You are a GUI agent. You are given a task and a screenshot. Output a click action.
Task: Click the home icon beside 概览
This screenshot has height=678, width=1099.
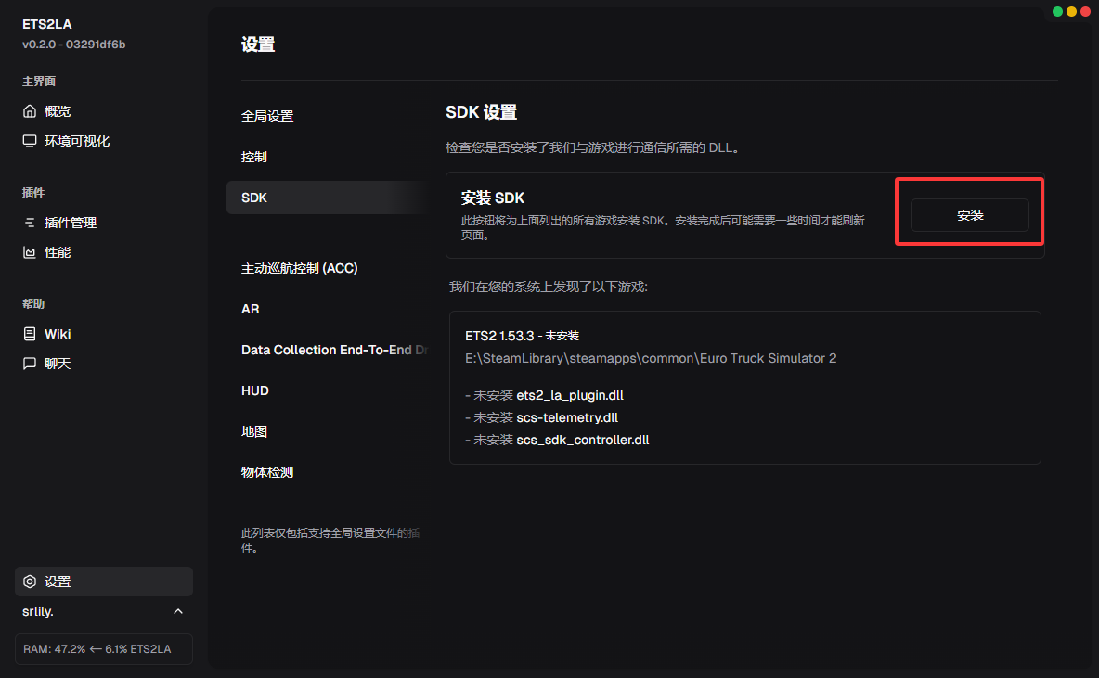pos(30,111)
